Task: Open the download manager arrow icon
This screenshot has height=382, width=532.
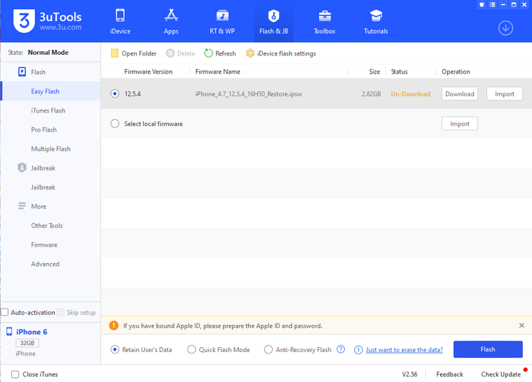Action: coord(506,28)
